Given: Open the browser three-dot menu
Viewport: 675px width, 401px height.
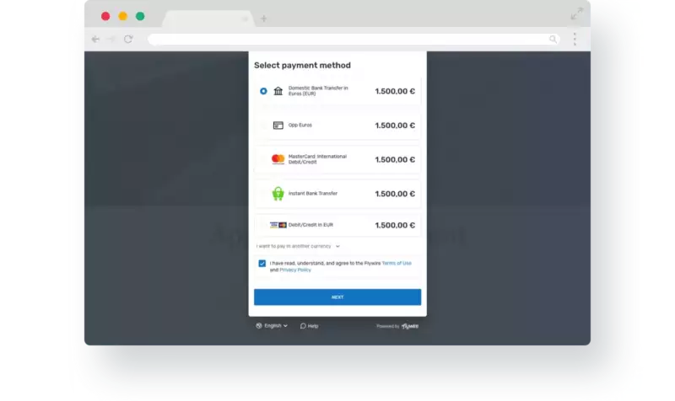Looking at the screenshot, I should [575, 39].
